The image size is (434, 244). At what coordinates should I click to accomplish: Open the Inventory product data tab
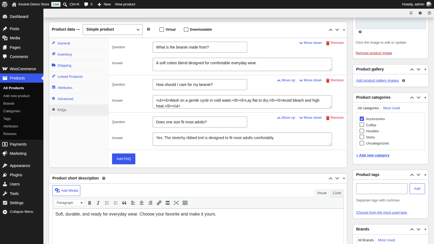pyautogui.click(x=79, y=54)
